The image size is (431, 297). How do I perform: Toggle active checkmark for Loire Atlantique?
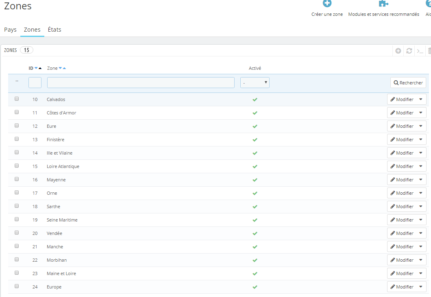[255, 166]
